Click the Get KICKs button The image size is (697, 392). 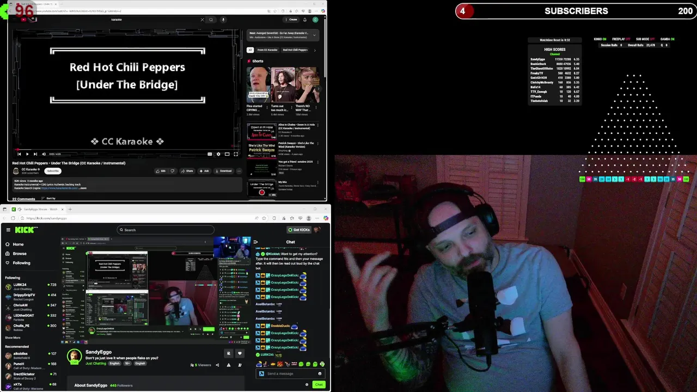(299, 230)
